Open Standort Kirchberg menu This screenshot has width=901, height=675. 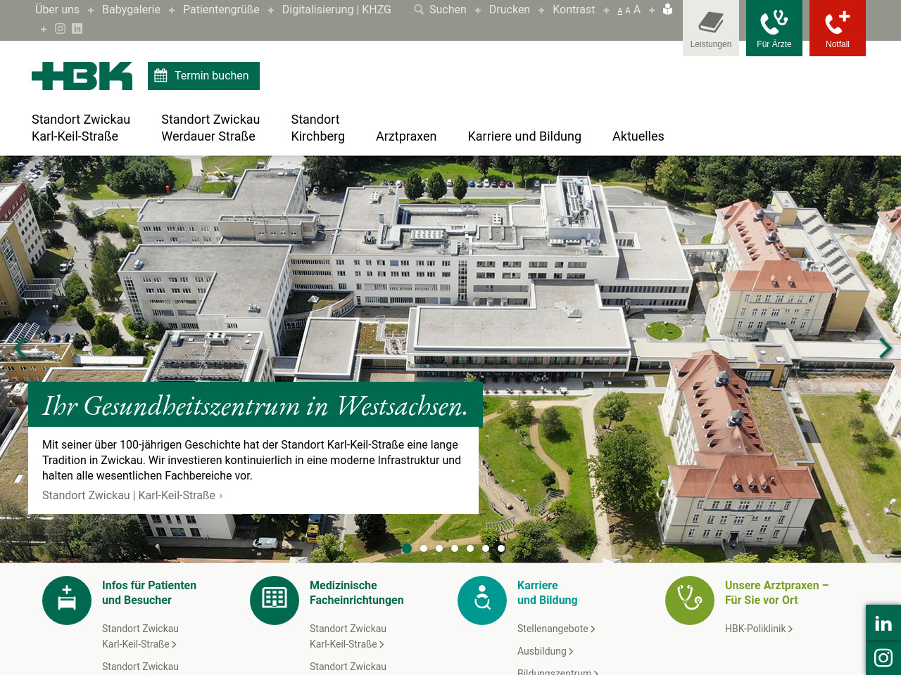(317, 128)
